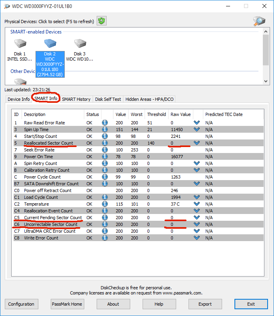Expand chevron for SATA Downshift Error Count row
The width and height of the screenshot is (274, 316).
[x=197, y=184]
